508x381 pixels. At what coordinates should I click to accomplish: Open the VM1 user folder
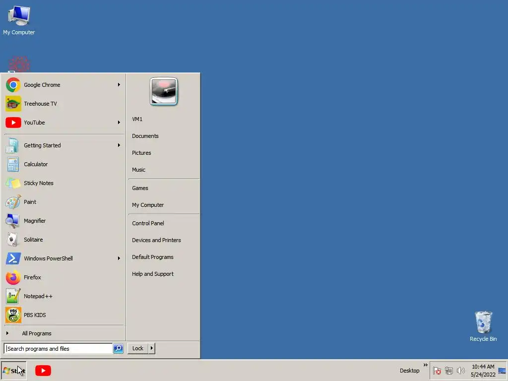(137, 119)
